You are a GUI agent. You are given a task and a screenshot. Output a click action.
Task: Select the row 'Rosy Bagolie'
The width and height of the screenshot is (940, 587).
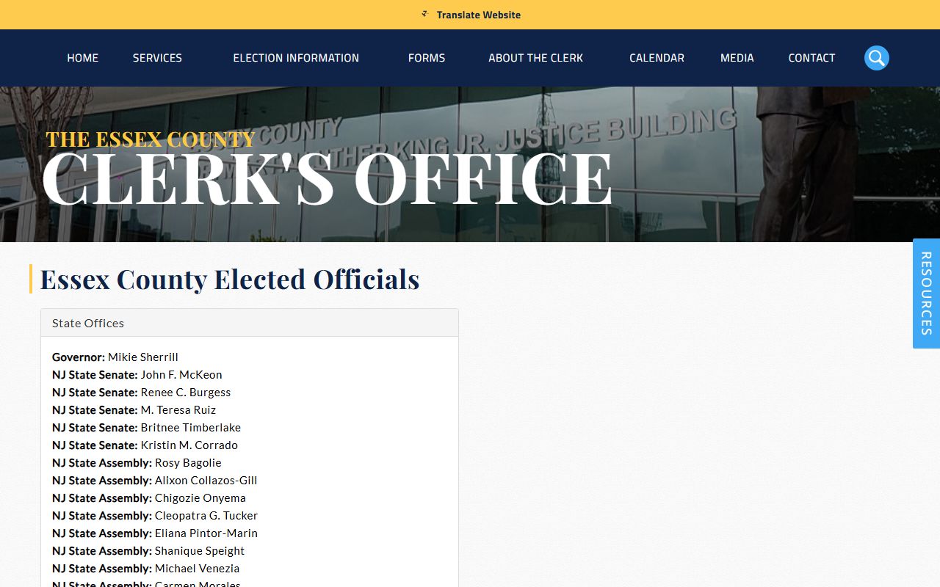pyautogui.click(x=137, y=463)
